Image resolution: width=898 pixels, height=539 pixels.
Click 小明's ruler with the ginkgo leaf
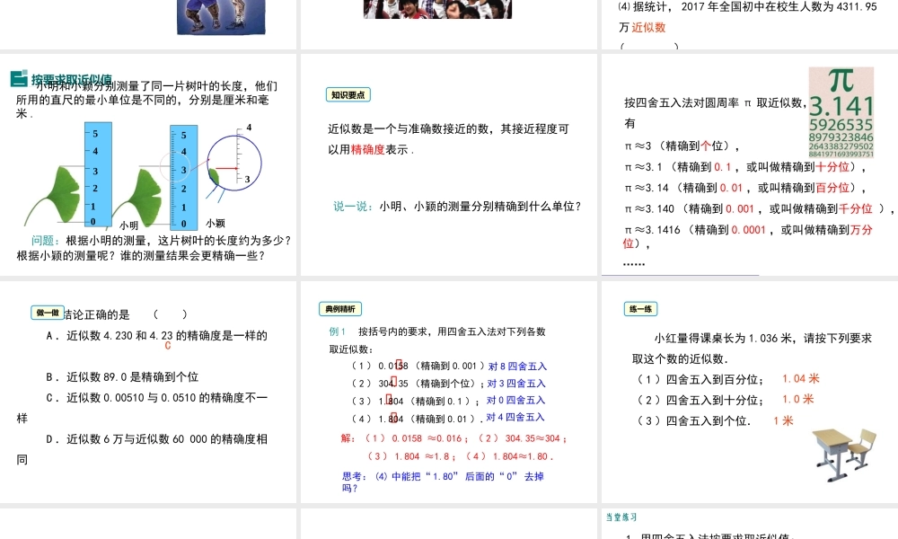pos(98,174)
